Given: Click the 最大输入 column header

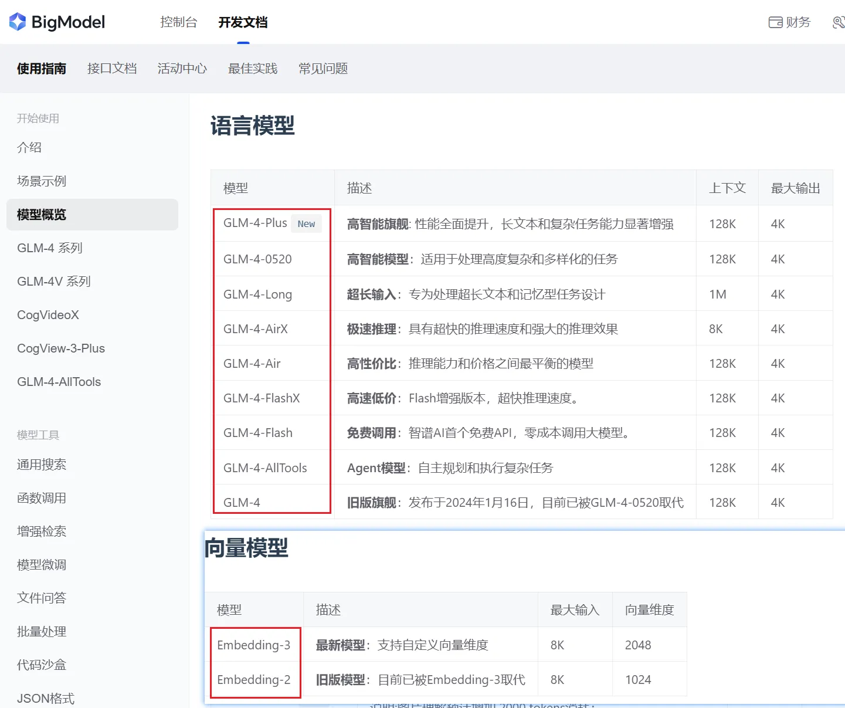Looking at the screenshot, I should pos(575,610).
